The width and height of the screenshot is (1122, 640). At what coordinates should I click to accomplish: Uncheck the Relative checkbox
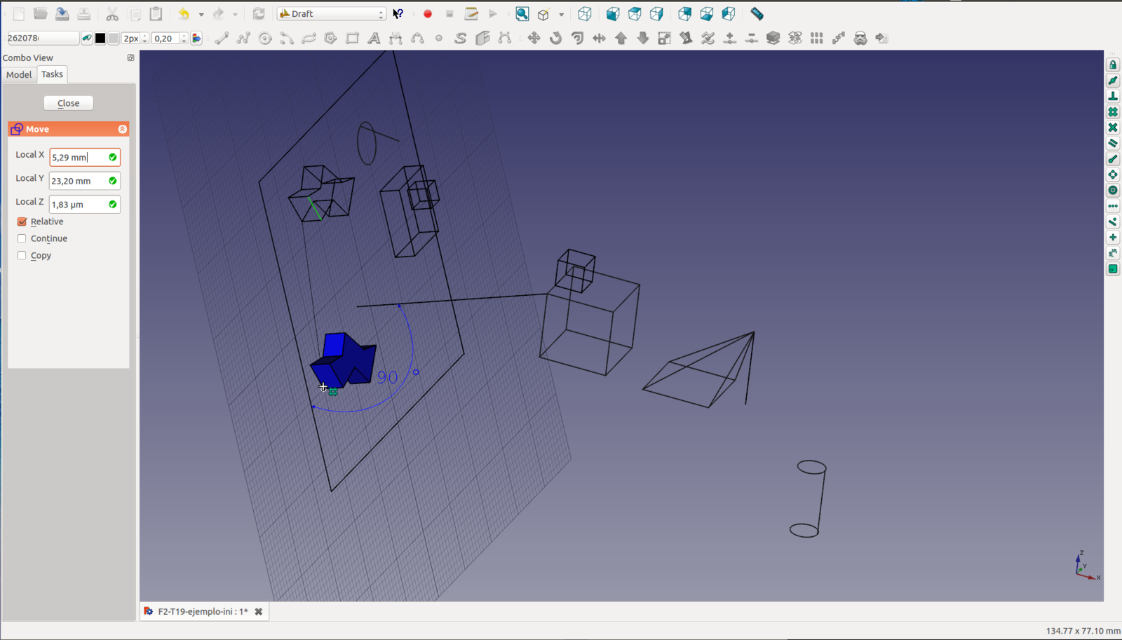[22, 222]
